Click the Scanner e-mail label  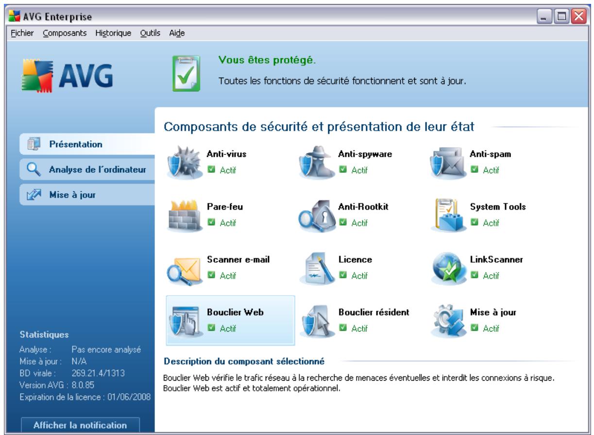[238, 259]
